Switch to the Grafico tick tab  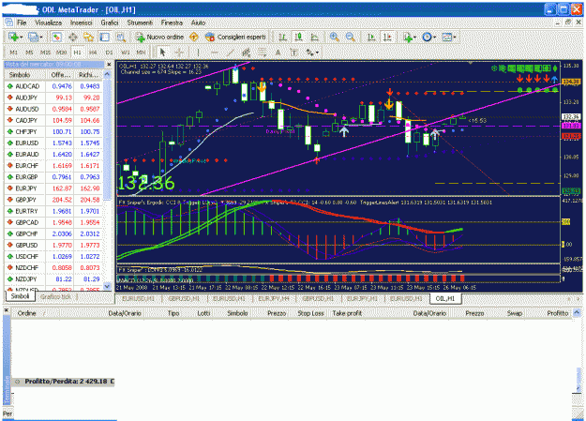(x=56, y=297)
